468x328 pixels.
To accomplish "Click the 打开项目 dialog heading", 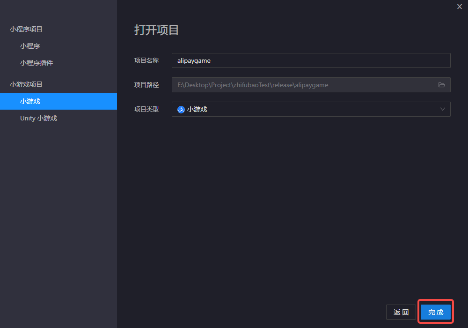I will (157, 30).
